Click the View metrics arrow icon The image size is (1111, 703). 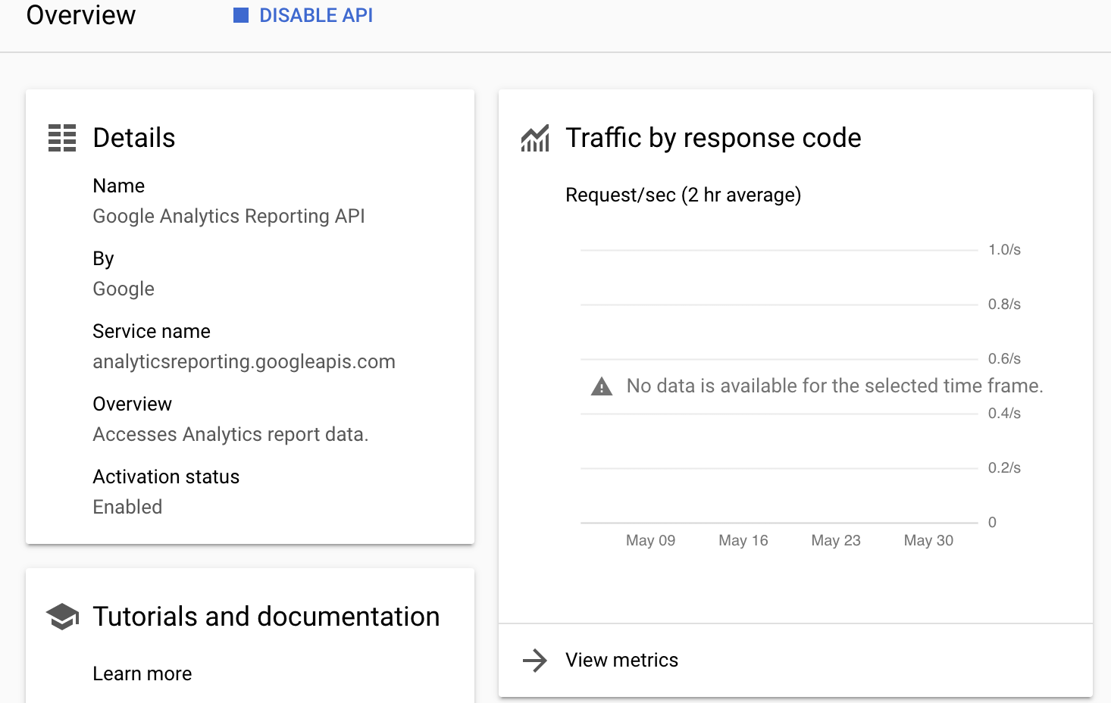(535, 660)
